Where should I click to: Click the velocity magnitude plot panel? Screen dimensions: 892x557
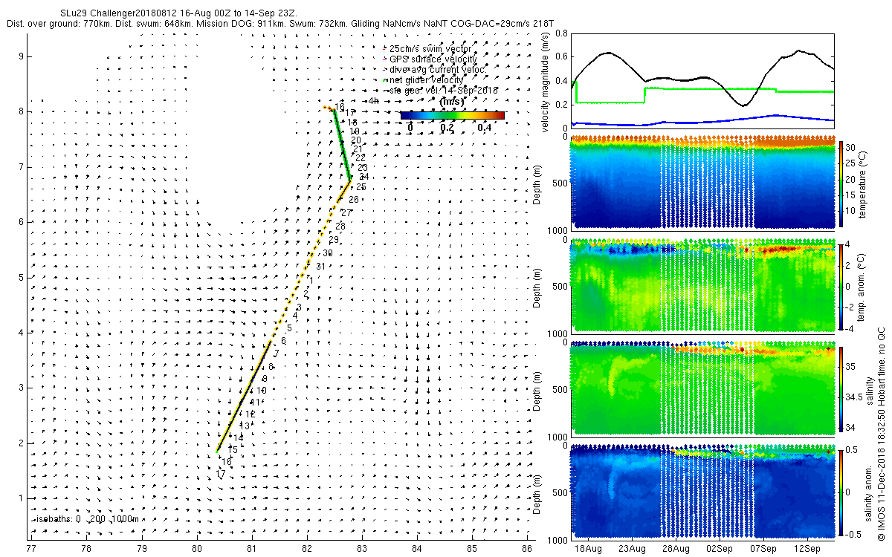pyautogui.click(x=702, y=80)
